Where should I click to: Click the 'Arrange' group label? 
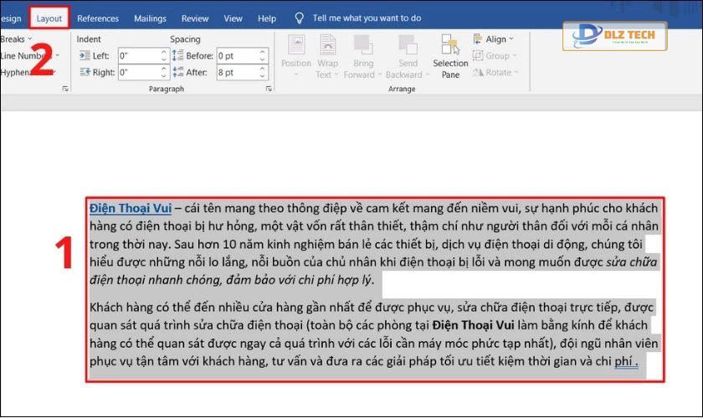402,89
